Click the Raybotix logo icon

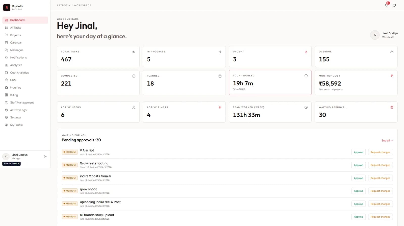tap(7, 8)
